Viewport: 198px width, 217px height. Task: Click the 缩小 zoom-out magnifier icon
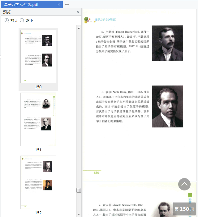pyautogui.click(x=22, y=20)
